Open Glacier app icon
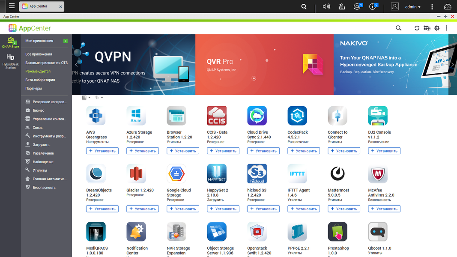 point(136,173)
